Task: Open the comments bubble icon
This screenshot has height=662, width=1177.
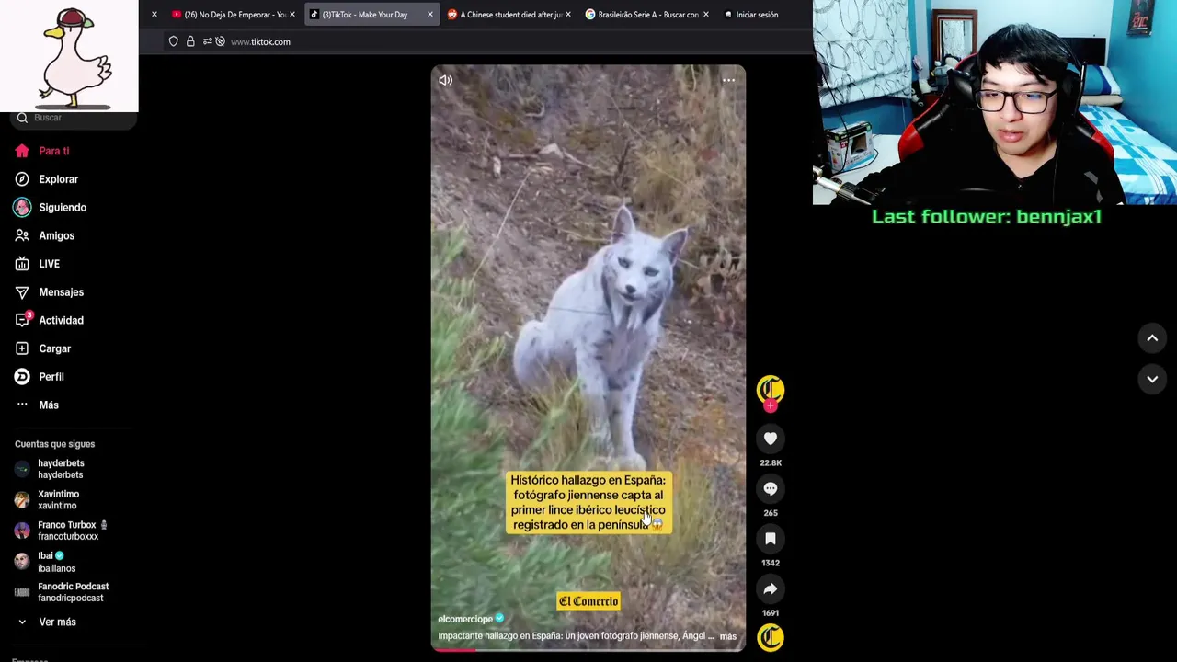Action: point(771,489)
